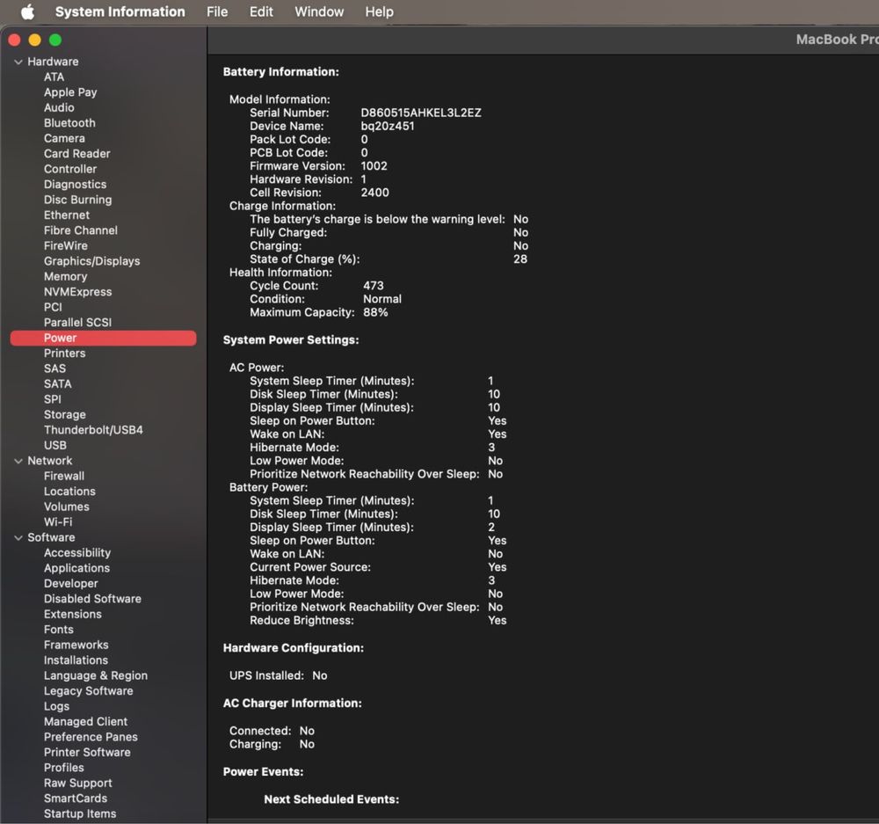
Task: Open the System Information app menu
Action: pyautogui.click(x=120, y=11)
